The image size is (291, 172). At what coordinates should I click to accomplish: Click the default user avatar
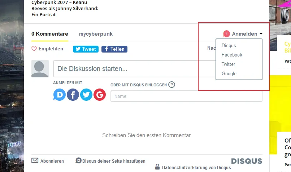[40, 69]
